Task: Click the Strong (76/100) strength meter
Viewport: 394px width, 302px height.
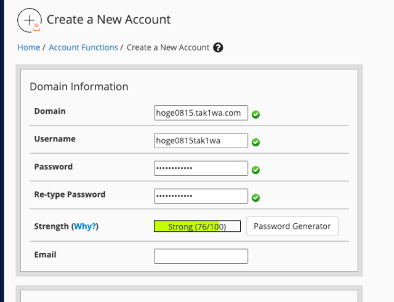Action: 197,226
